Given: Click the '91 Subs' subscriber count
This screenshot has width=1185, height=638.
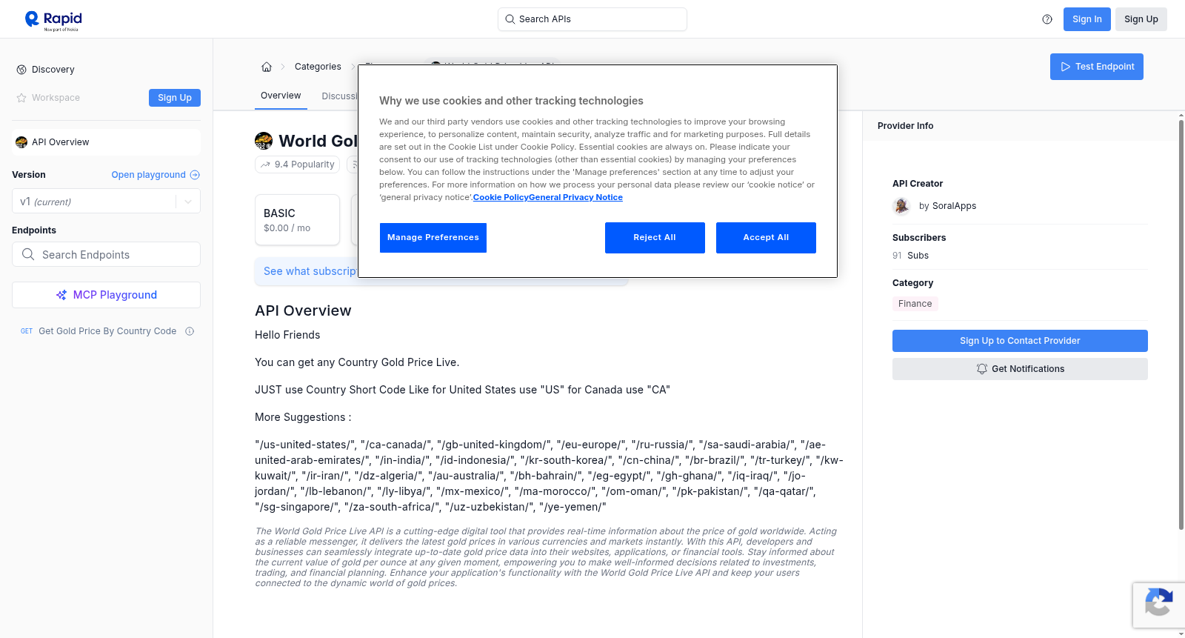Looking at the screenshot, I should tap(910, 256).
